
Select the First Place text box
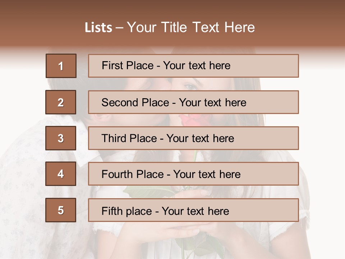[x=193, y=66]
